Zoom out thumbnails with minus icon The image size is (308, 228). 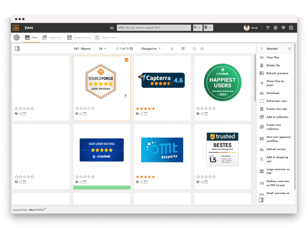coord(194,48)
